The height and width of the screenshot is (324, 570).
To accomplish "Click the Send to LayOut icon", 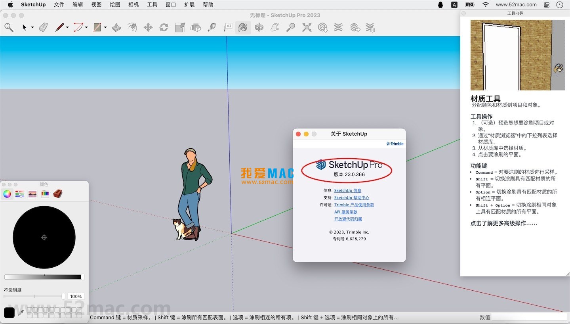I will 355,27.
